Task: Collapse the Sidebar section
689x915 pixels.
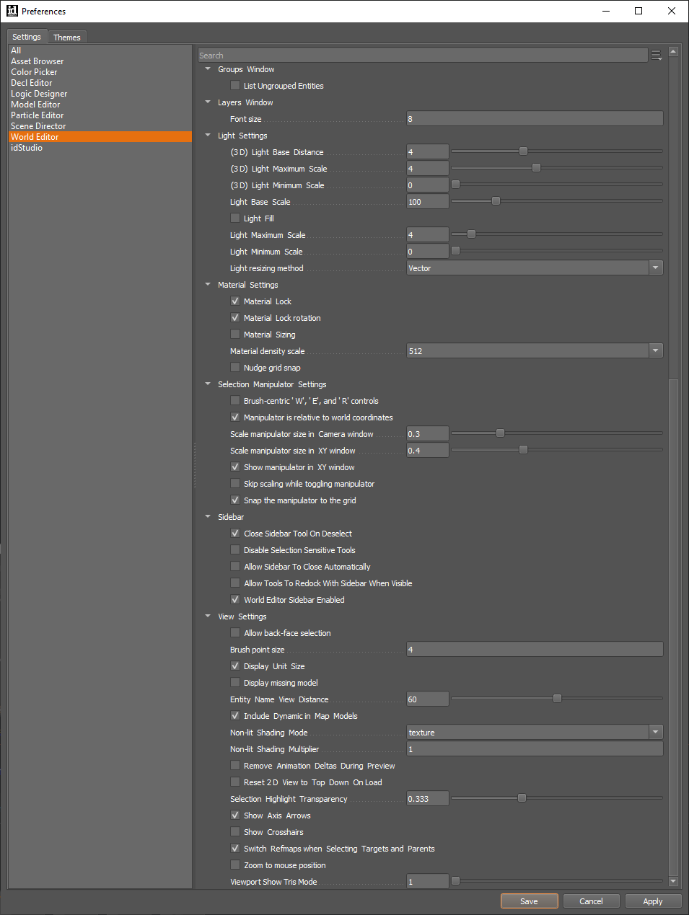Action: (x=208, y=517)
